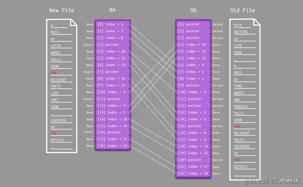Click the "OA" column heading
This screenshot has width=303, height=187.
click(193, 10)
